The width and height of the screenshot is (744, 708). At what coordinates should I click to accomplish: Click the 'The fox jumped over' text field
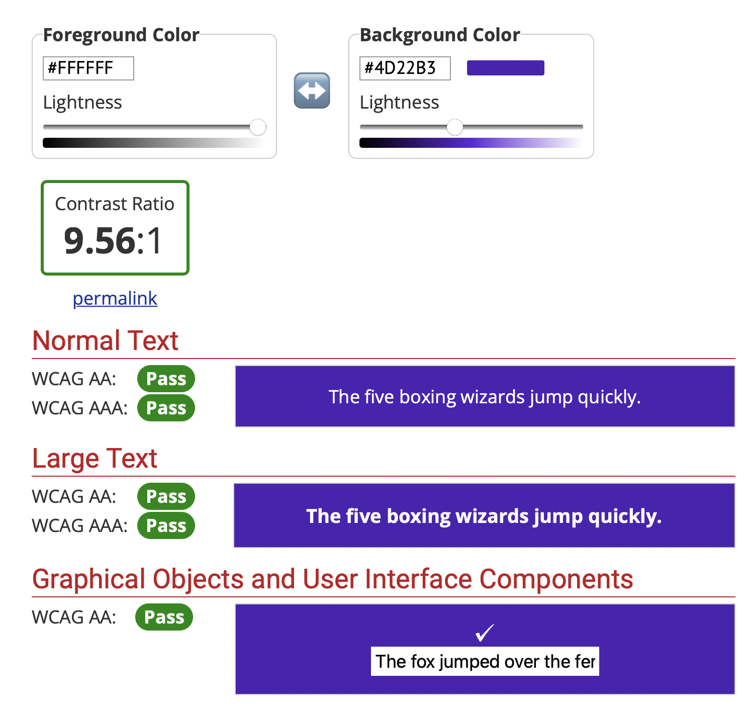coord(485,661)
